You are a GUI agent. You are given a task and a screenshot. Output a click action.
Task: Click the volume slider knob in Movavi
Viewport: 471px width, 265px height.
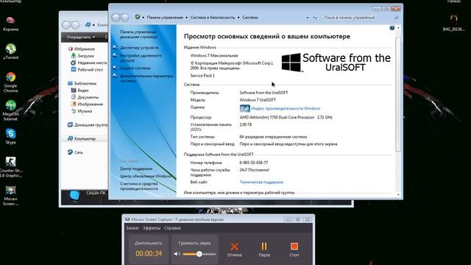pyautogui.click(x=199, y=254)
